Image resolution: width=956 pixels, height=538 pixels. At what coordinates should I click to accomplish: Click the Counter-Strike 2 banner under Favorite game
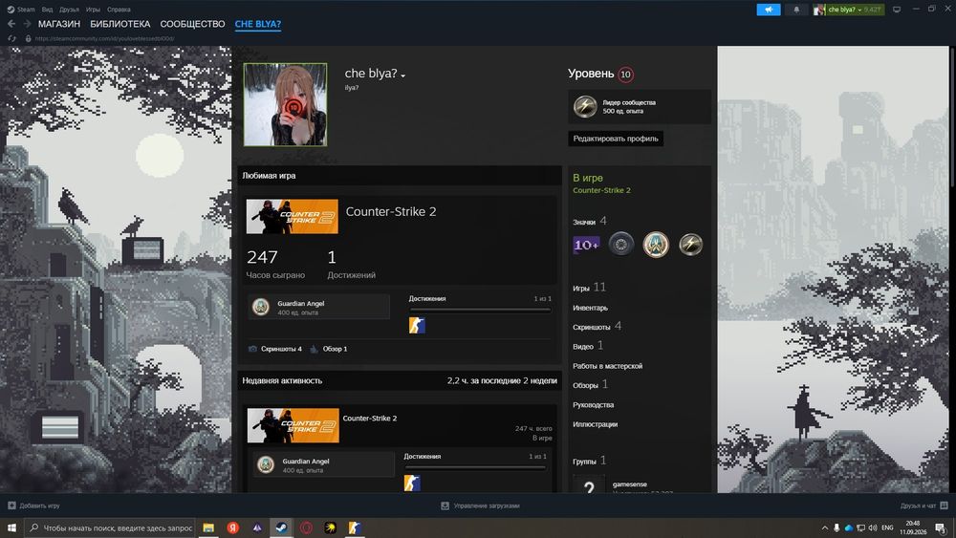[292, 216]
